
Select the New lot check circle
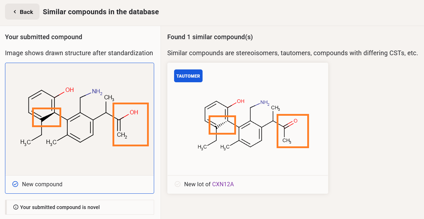click(x=177, y=184)
